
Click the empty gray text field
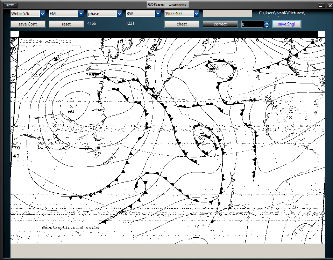227,14
